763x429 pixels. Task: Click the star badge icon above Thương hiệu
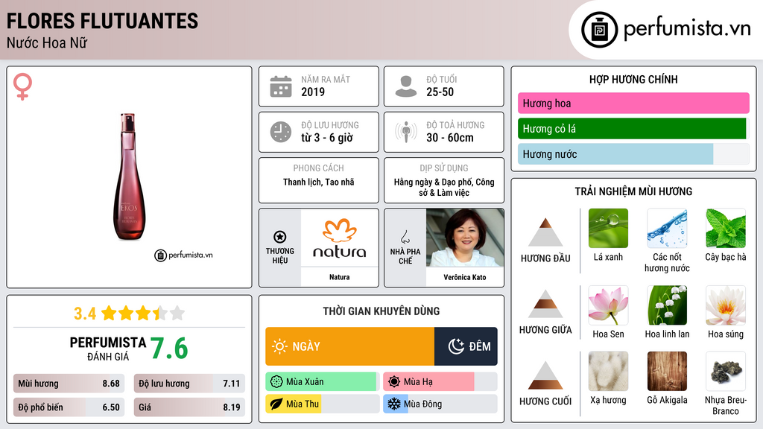tap(280, 237)
